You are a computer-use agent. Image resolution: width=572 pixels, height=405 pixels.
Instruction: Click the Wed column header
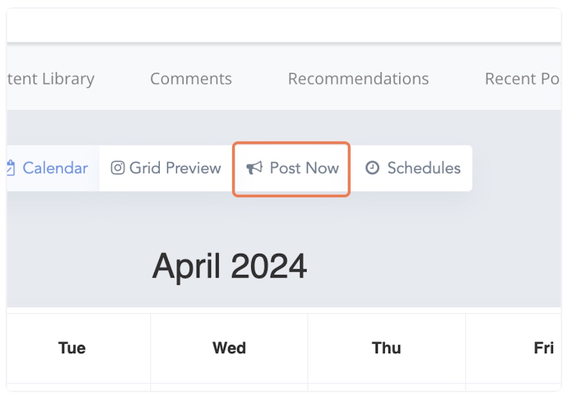pos(229,348)
